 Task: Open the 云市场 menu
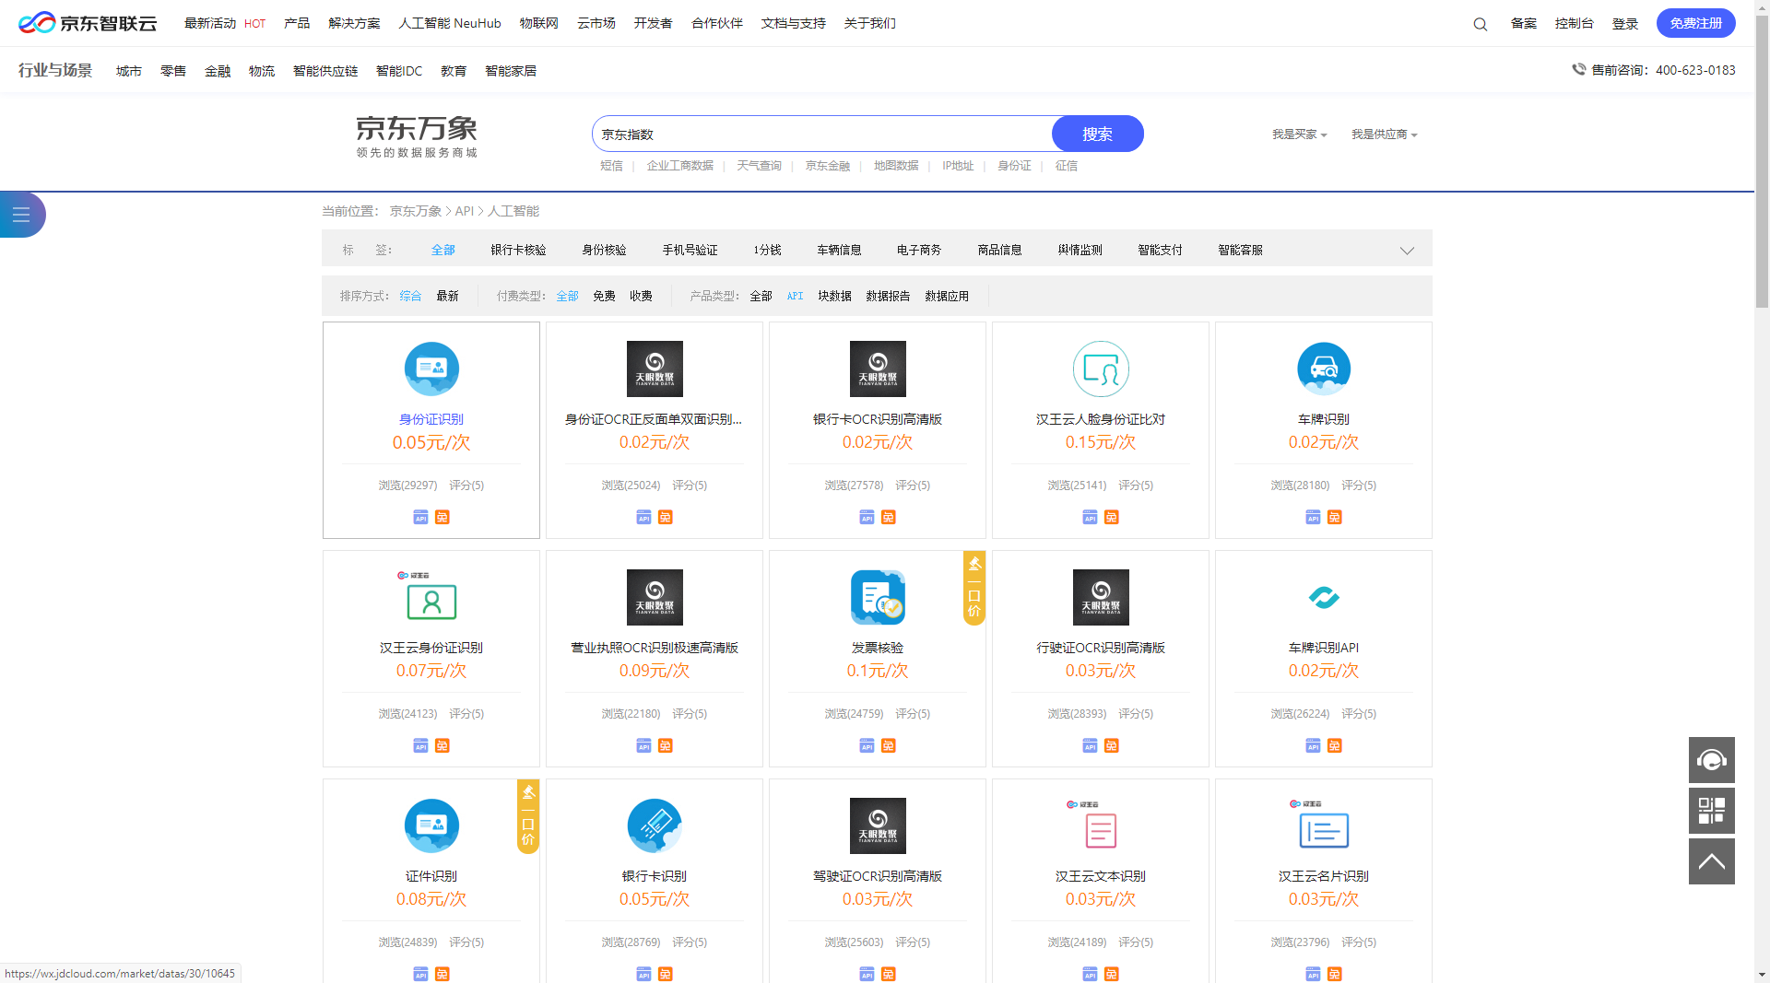(596, 23)
